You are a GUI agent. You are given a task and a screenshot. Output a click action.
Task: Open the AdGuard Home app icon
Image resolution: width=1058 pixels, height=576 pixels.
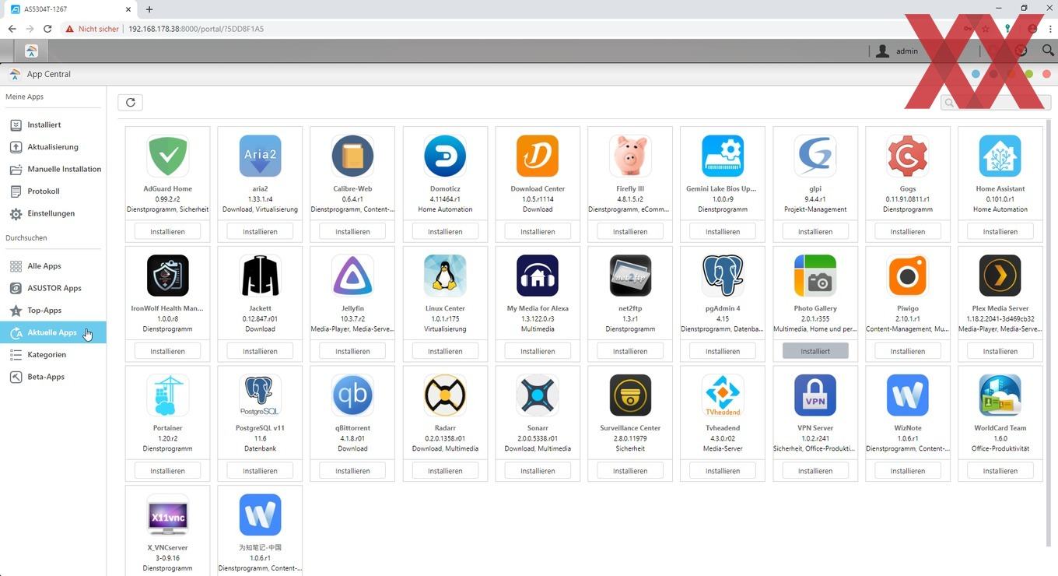click(x=167, y=156)
